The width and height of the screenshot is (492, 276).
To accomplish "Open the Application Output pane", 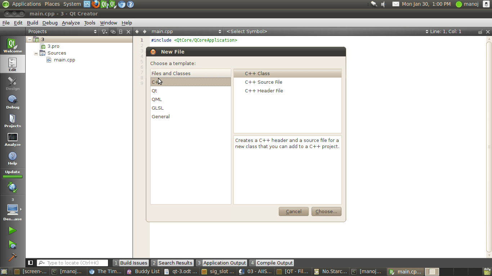I will [222, 263].
